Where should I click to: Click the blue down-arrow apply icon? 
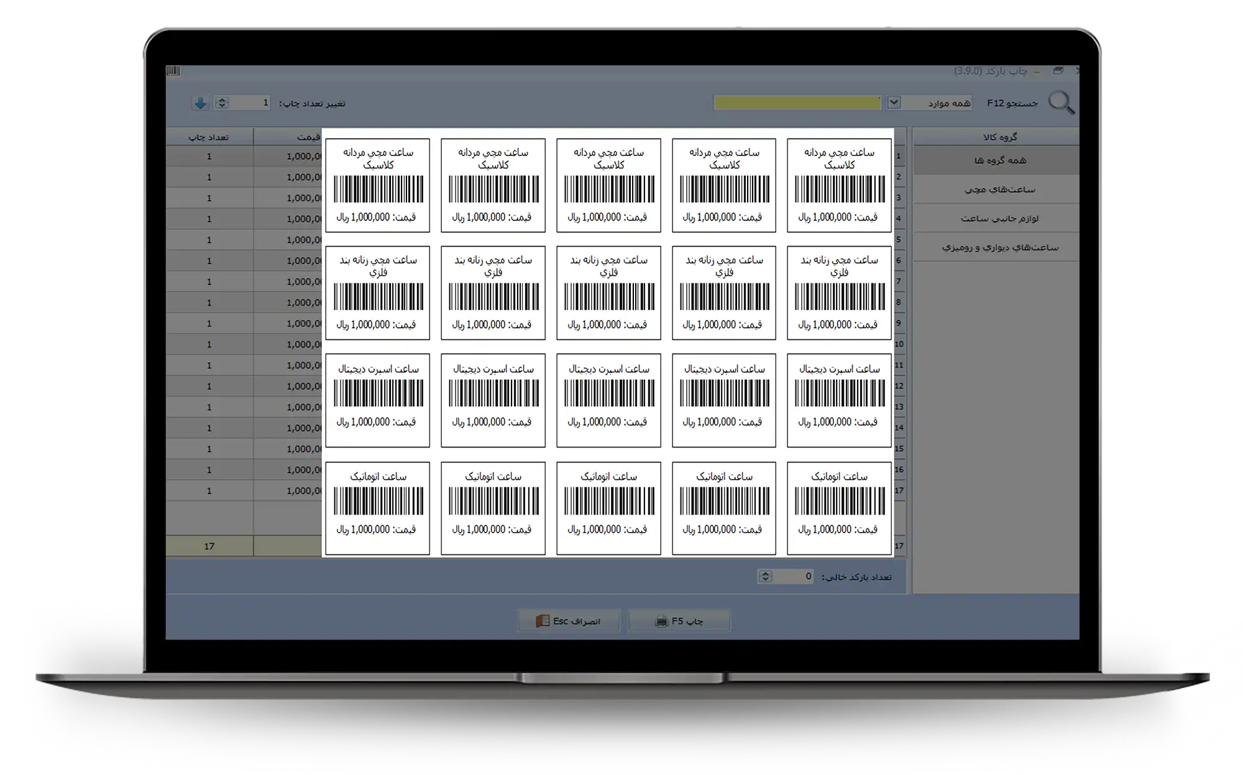(x=200, y=103)
